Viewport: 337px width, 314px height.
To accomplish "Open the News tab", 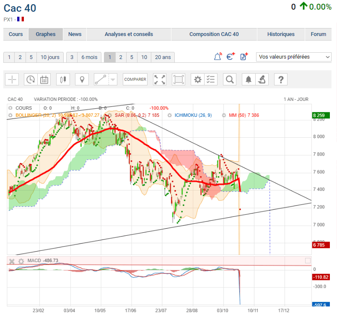I will coord(75,34).
